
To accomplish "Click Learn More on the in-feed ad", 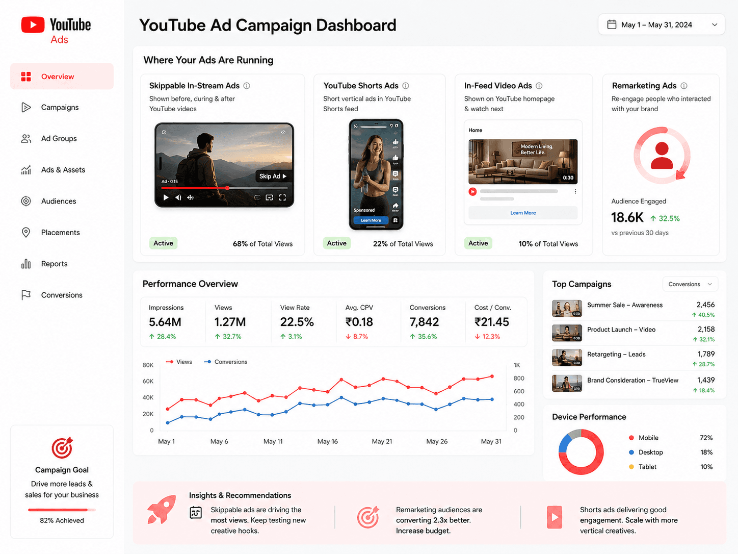I will coord(523,213).
